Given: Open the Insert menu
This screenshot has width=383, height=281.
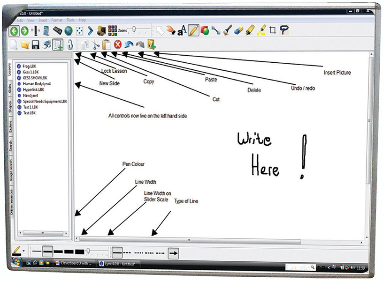Looking at the screenshot, I should (x=43, y=21).
